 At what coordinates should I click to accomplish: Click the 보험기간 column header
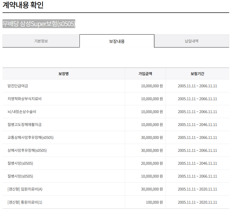coord(197,74)
